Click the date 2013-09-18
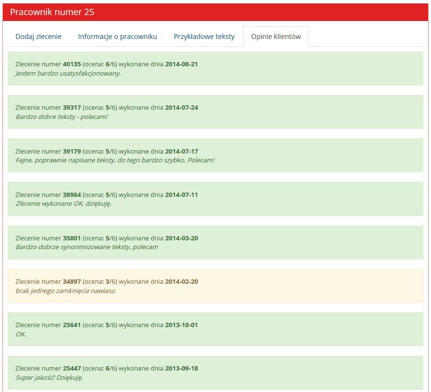 [x=181, y=369]
